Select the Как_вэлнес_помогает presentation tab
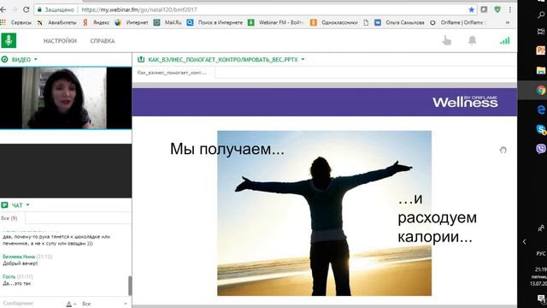The height and width of the screenshot is (308, 547). click(172, 73)
